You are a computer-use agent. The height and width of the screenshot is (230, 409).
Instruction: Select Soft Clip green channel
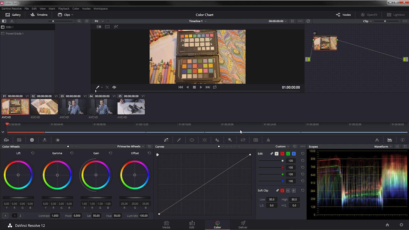288,190
